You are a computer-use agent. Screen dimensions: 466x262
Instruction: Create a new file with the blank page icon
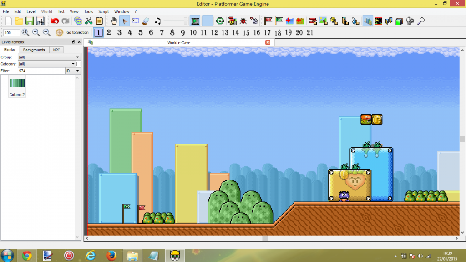coord(8,21)
